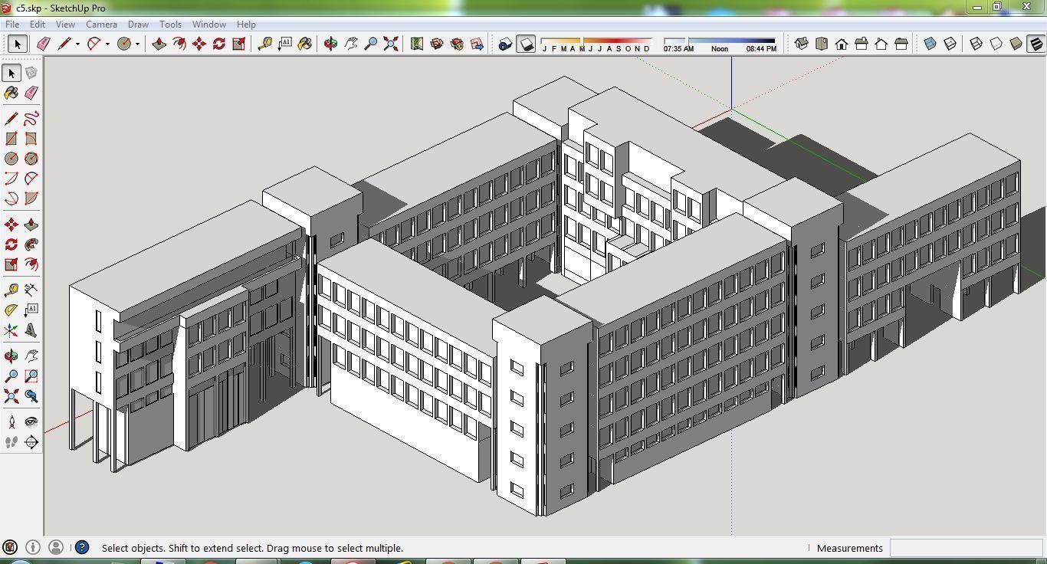Open Get Models from 3D Warehouse
The height and width of the screenshot is (564, 1047).
tap(437, 44)
